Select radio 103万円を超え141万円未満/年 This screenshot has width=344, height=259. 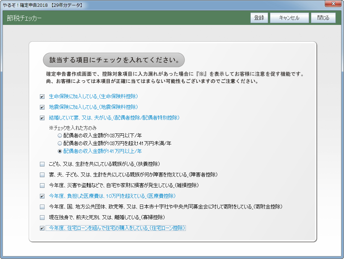60,143
